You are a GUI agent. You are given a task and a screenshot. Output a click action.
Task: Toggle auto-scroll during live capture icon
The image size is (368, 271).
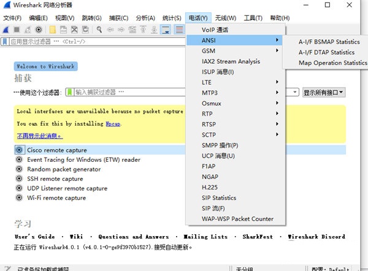point(166,29)
